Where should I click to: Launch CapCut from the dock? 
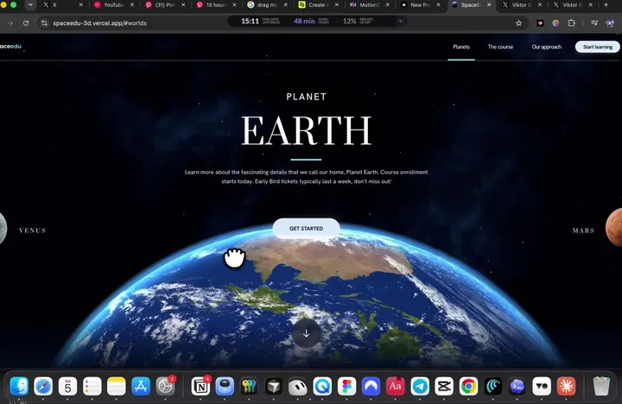pos(444,386)
